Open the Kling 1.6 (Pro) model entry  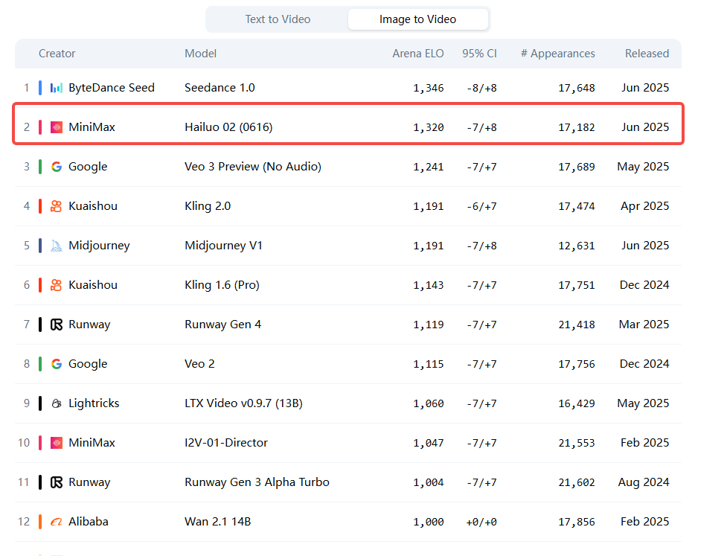coord(222,285)
